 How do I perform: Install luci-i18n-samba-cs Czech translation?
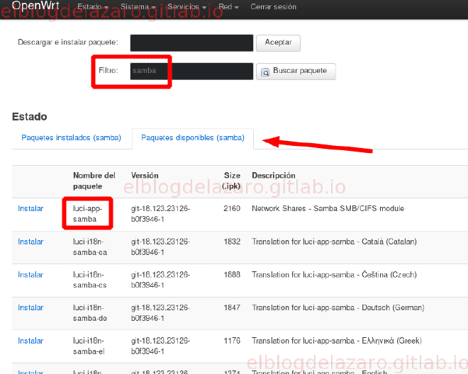point(30,275)
